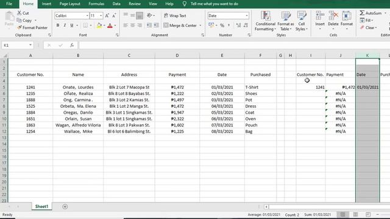Open Cell Styles gallery
The width and height of the screenshot is (390, 219).
pyautogui.click(x=302, y=21)
